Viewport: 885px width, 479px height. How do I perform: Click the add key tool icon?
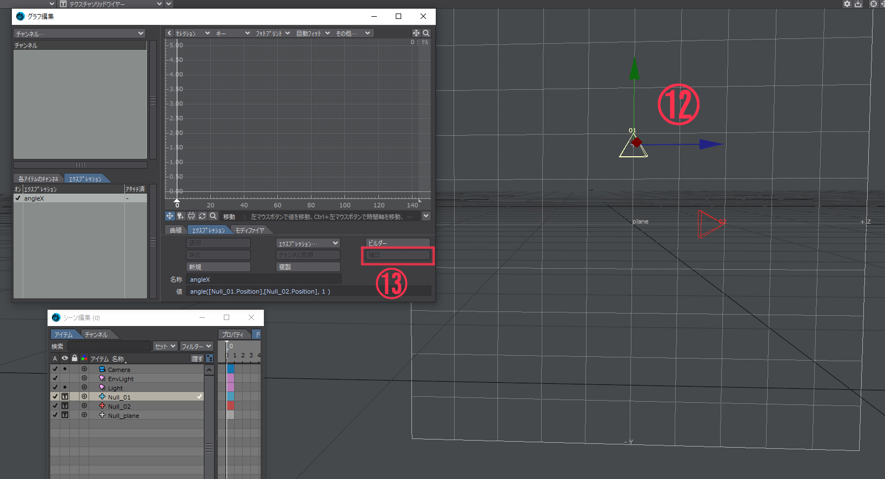click(181, 216)
